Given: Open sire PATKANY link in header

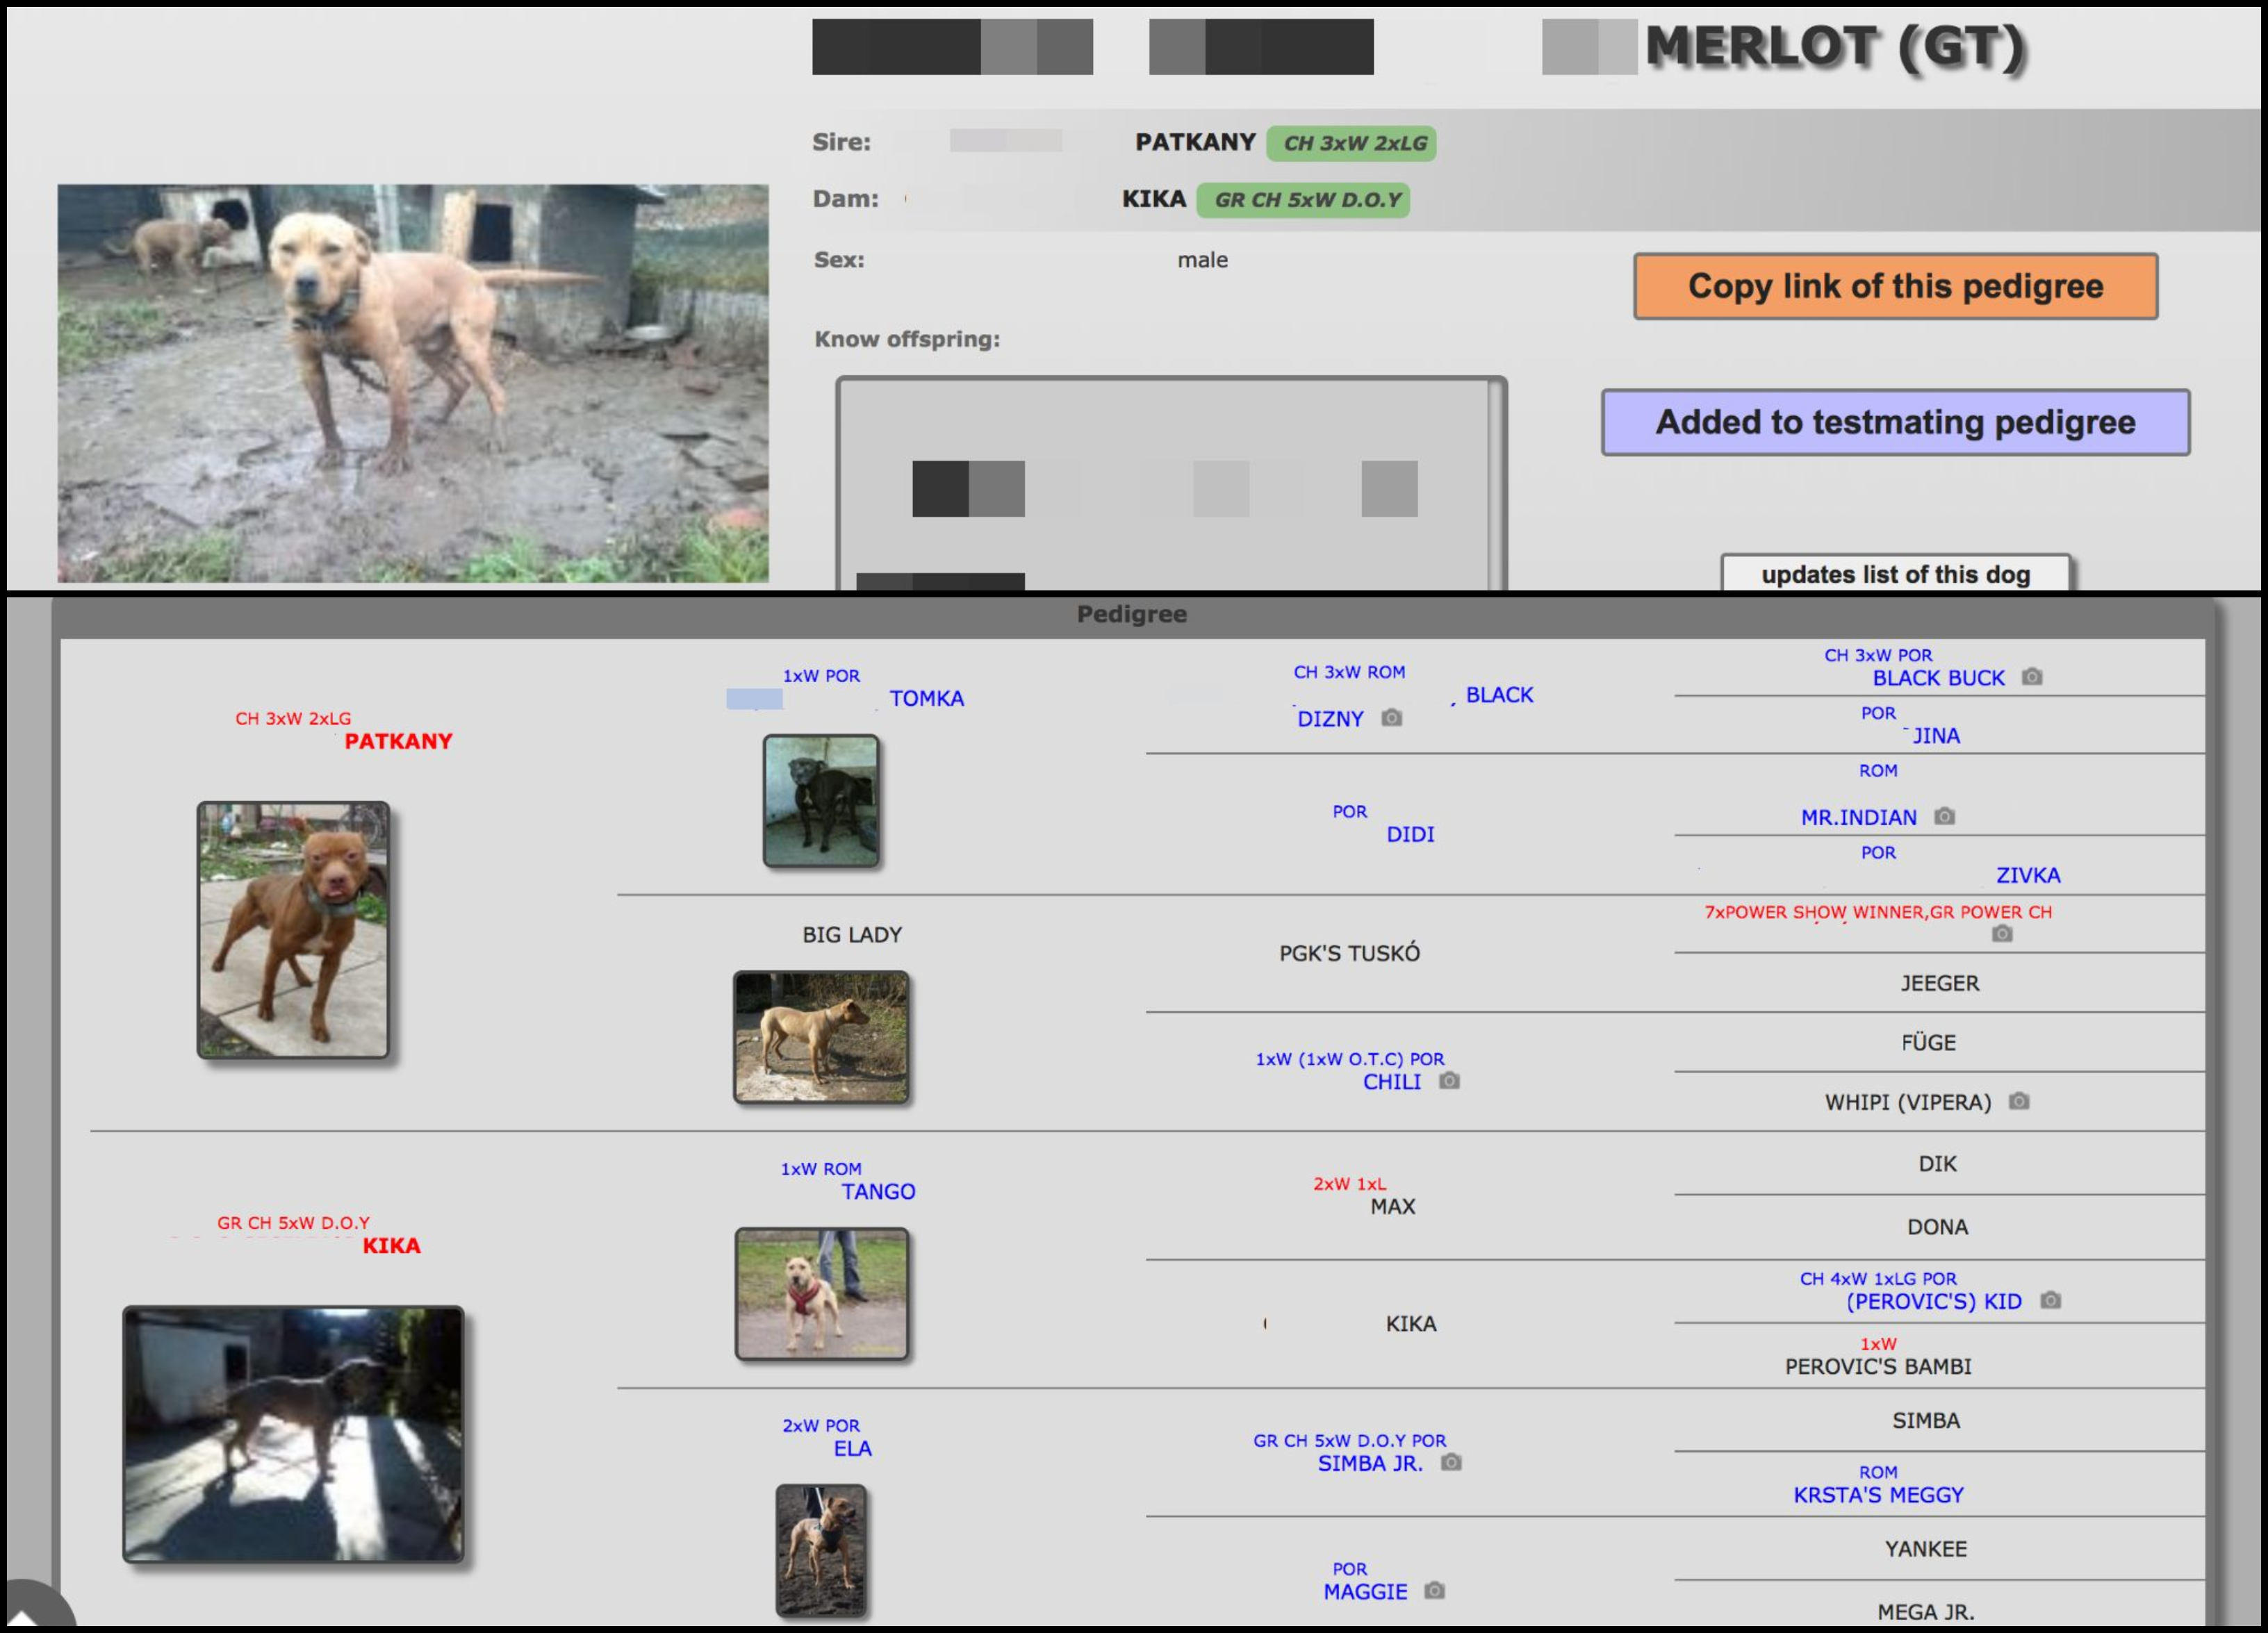Looking at the screenshot, I should [1195, 142].
